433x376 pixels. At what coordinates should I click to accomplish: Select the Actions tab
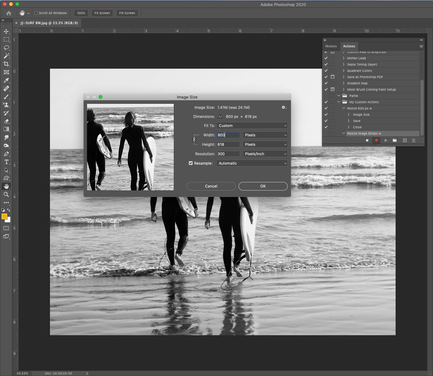(x=349, y=46)
